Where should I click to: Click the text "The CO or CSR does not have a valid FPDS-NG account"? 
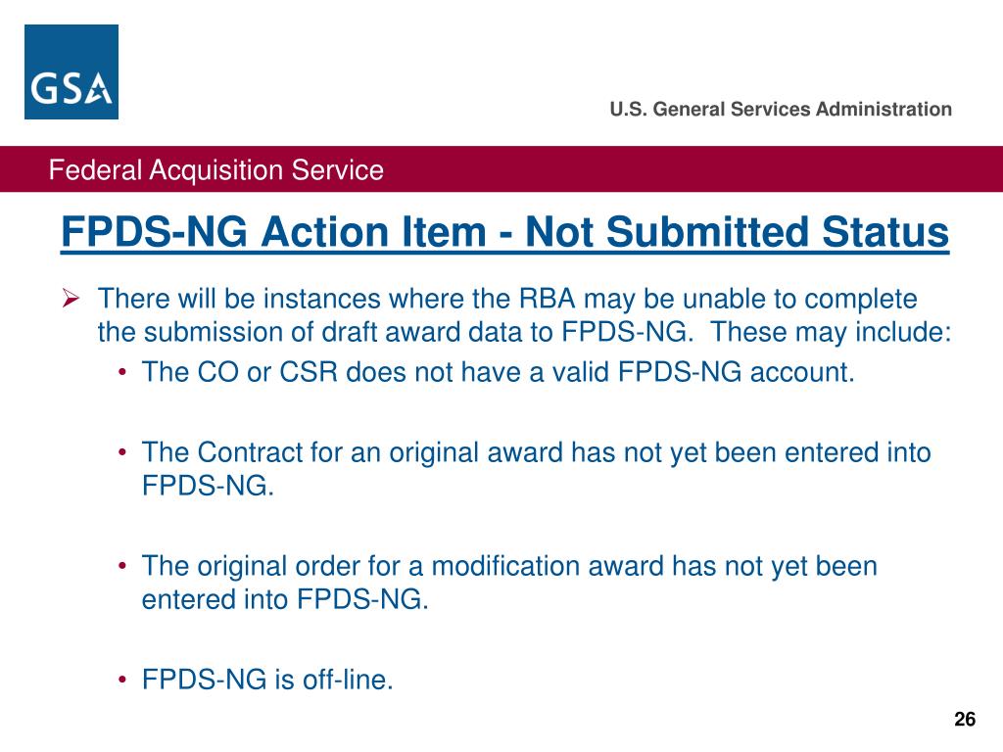tap(498, 372)
